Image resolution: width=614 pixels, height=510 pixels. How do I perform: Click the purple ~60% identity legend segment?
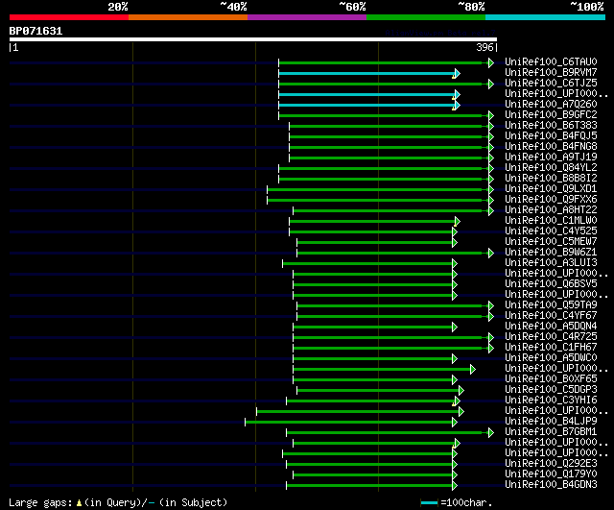coord(307,17)
